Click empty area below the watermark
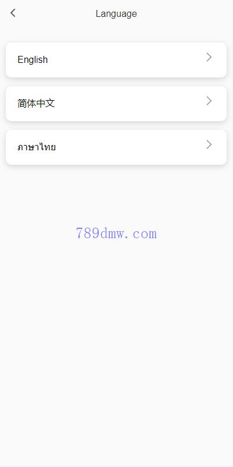Screen dimensions: 233x467 pyautogui.click(x=116, y=352)
